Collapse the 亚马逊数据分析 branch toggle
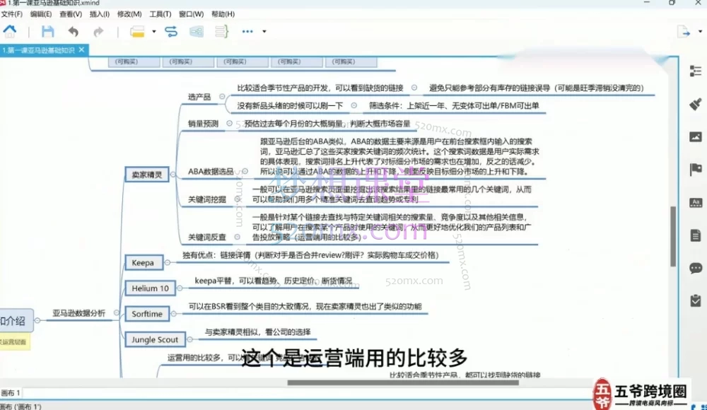 (117, 312)
